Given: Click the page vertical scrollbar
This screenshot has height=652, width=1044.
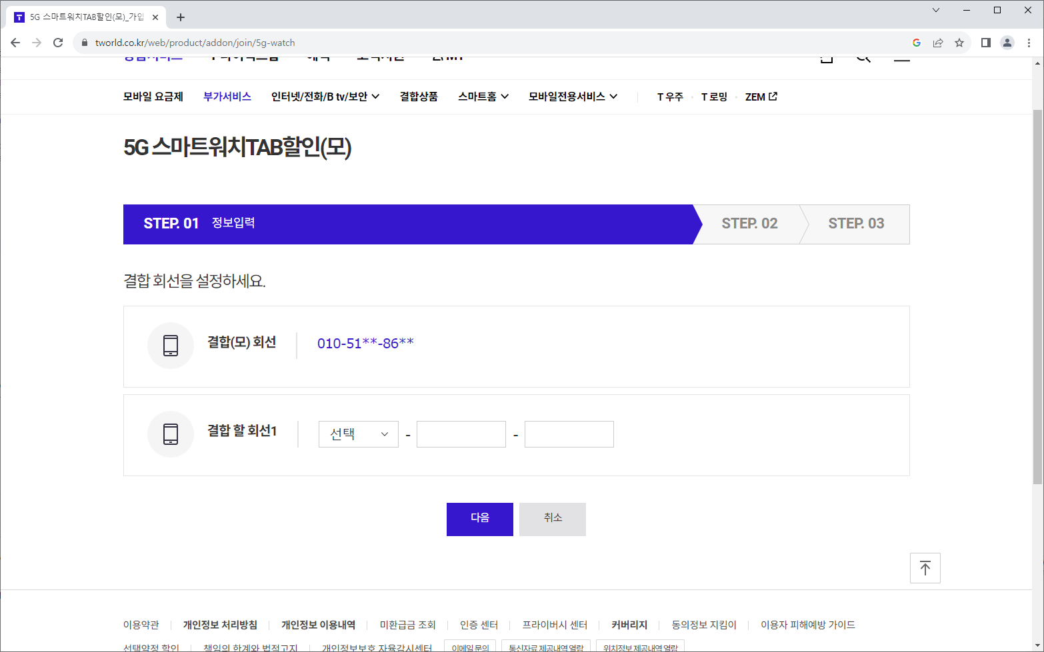Looking at the screenshot, I should [x=1037, y=296].
